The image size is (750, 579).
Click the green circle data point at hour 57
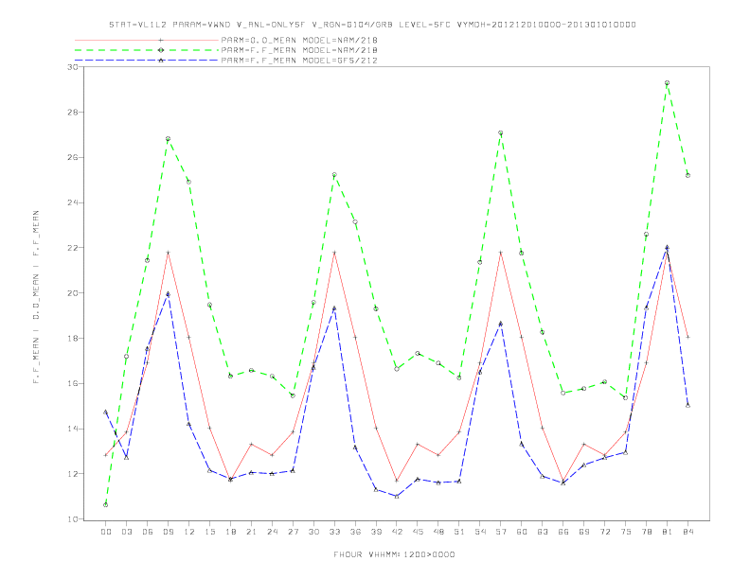click(501, 132)
